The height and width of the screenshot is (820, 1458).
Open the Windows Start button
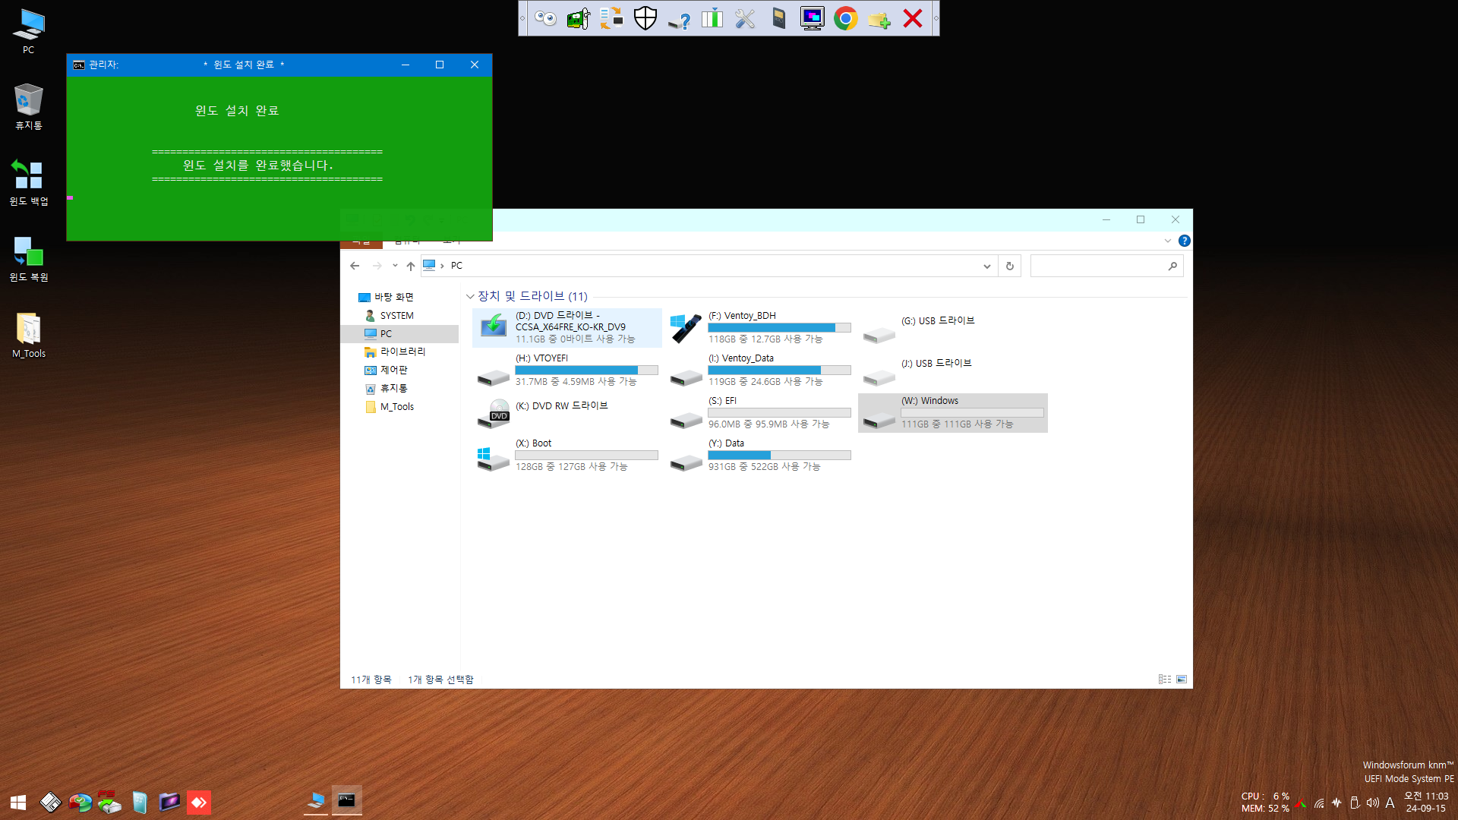(x=18, y=802)
